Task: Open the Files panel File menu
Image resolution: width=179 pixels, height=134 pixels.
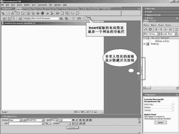Action: click(x=146, y=25)
